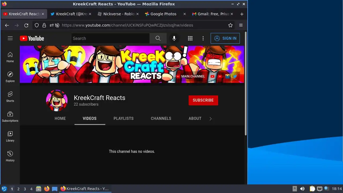343x193 pixels.
Task: Open Shorts in the sidebar
Action: click(x=10, y=97)
